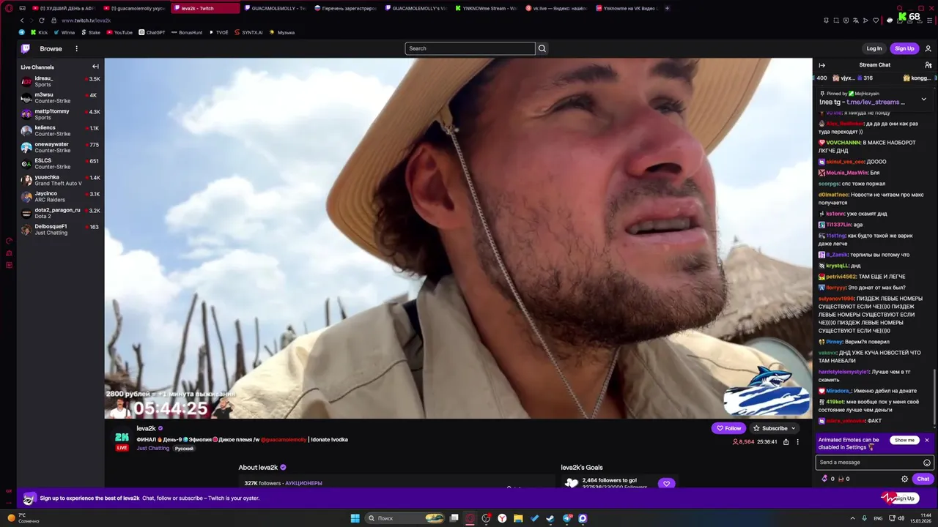This screenshot has height=527, width=938.
Task: Open SYNTX.AI bookmark
Action: [x=248, y=32]
